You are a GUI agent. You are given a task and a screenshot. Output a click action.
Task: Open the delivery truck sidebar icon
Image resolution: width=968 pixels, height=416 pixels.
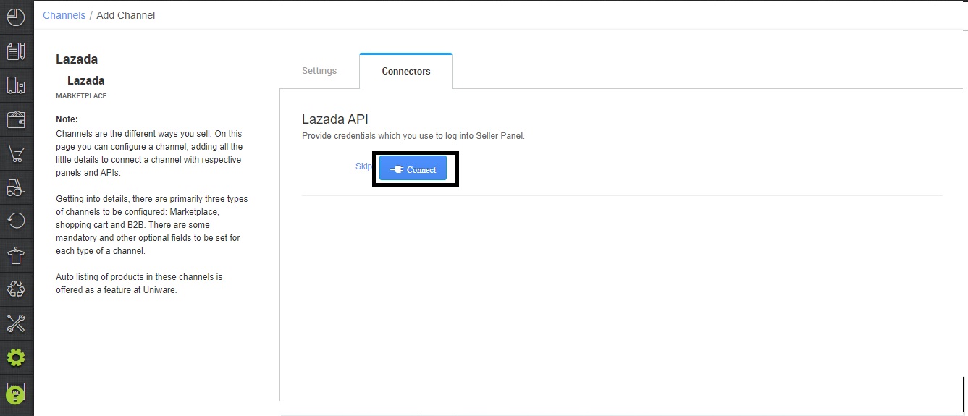16,85
